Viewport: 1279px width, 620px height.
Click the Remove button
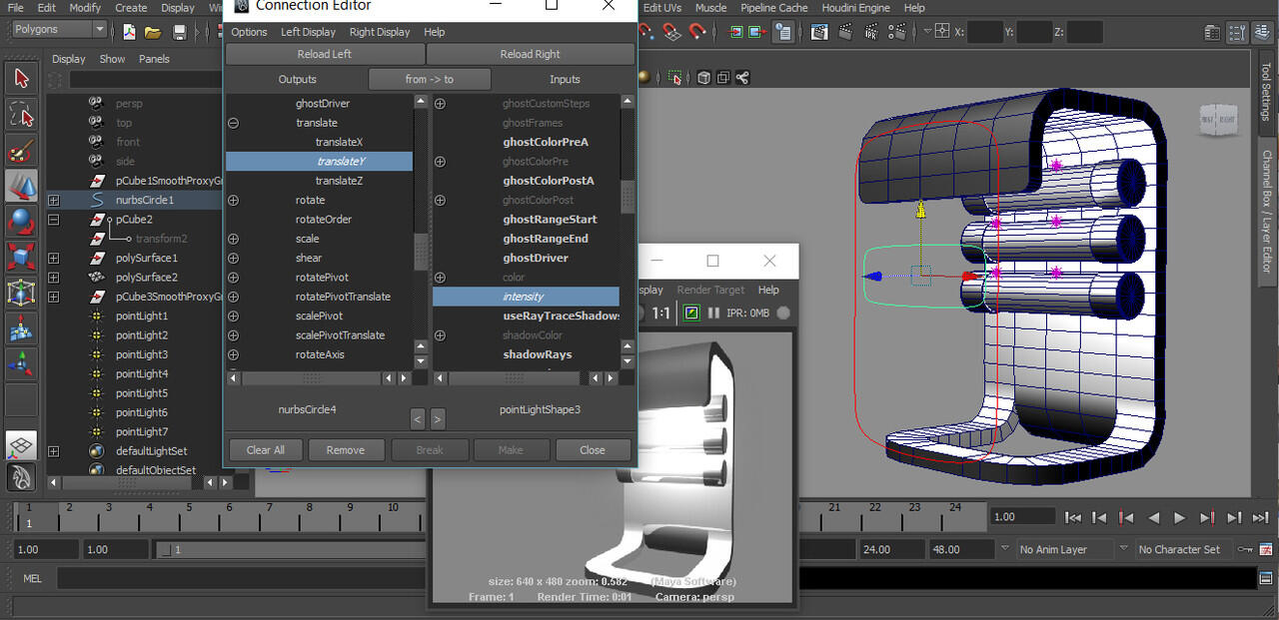point(346,450)
